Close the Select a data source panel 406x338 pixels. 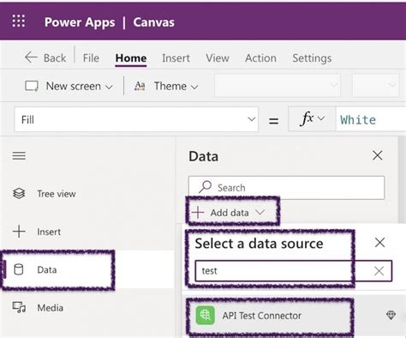(x=379, y=243)
